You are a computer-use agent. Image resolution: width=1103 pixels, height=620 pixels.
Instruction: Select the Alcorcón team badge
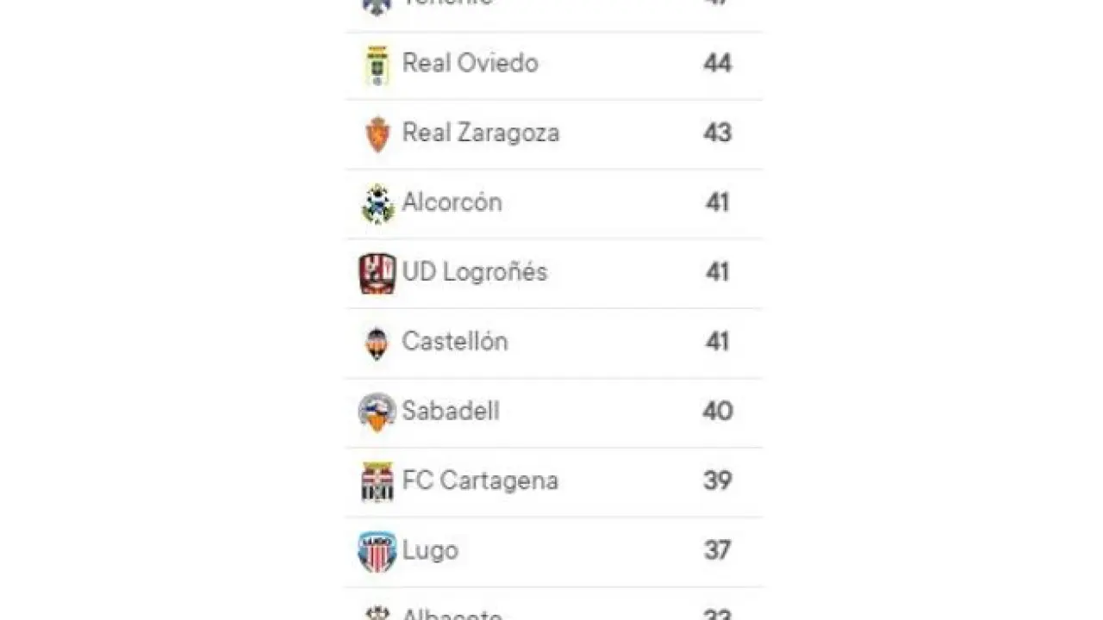pos(377,204)
